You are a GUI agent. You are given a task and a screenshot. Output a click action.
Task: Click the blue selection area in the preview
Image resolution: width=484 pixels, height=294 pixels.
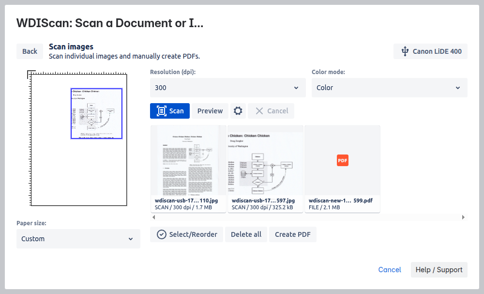click(x=97, y=114)
